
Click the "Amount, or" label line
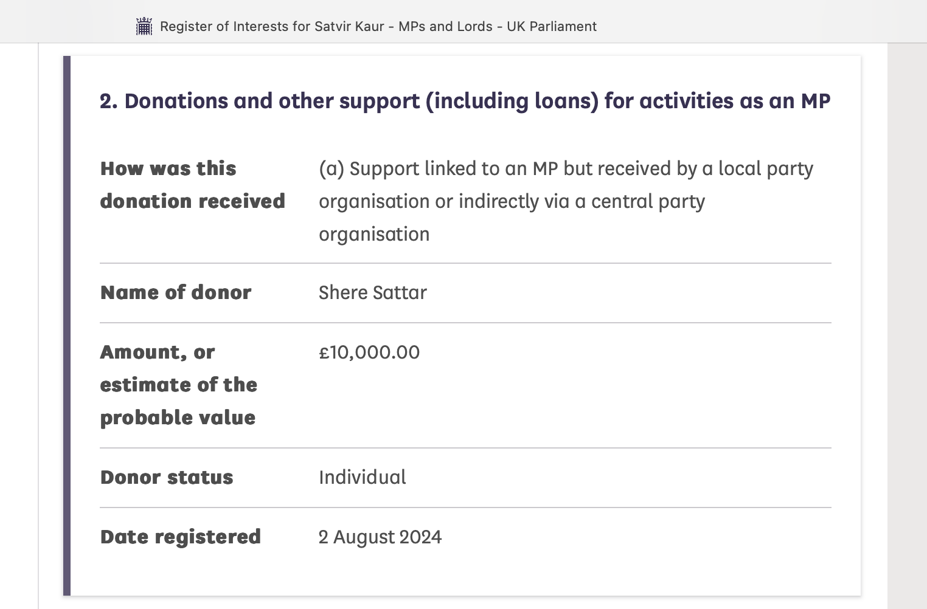[157, 352]
